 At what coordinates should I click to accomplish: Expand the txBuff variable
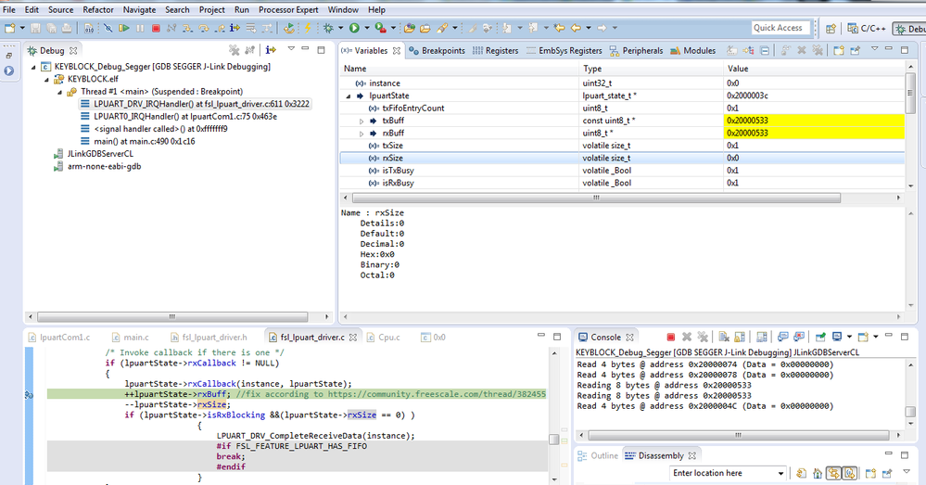pyautogui.click(x=362, y=121)
